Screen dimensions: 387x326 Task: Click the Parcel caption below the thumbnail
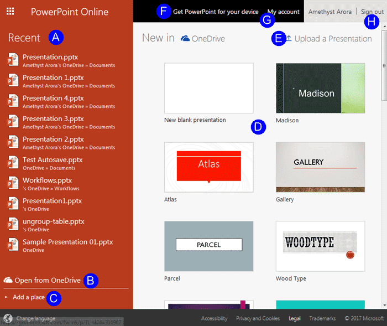pyautogui.click(x=172, y=278)
